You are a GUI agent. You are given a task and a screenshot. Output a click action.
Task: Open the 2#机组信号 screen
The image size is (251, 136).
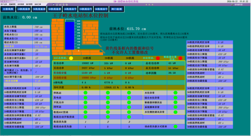(x=86, y=9)
